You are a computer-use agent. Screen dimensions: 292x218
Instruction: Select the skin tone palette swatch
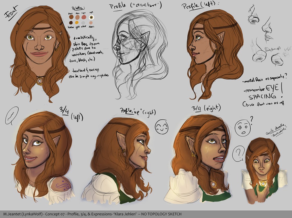click(77, 17)
